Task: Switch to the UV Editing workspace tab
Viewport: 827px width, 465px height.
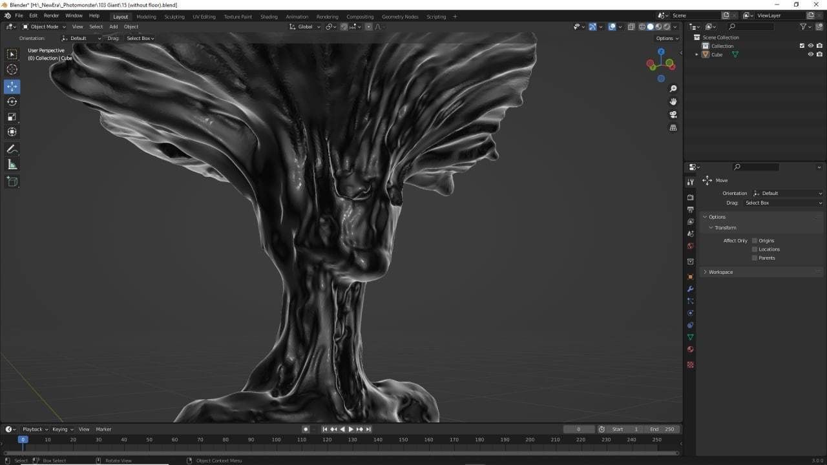Action: tap(204, 17)
